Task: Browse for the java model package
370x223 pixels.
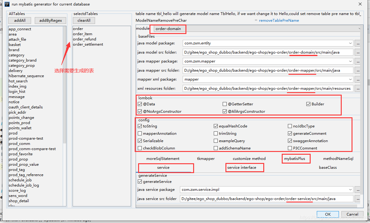Action: [x=357, y=43]
